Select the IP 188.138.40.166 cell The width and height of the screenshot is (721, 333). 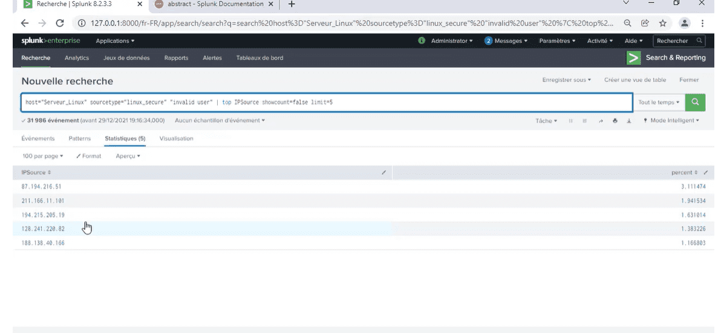pos(43,243)
